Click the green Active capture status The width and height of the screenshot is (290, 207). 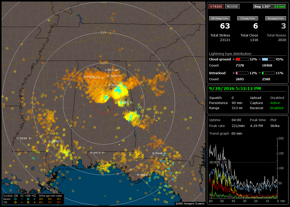[275, 103]
